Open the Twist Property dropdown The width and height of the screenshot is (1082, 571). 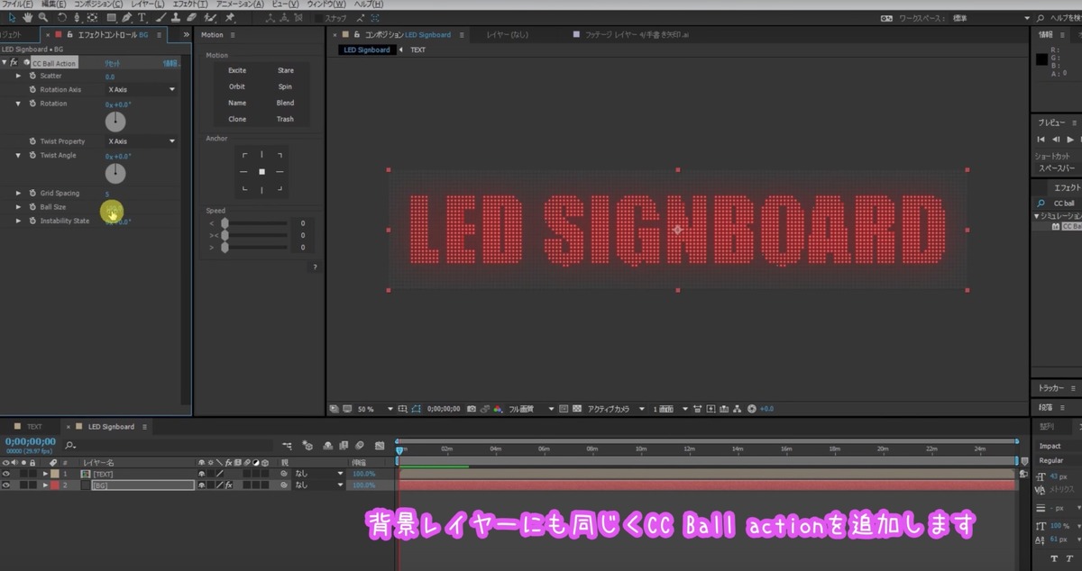[140, 140]
